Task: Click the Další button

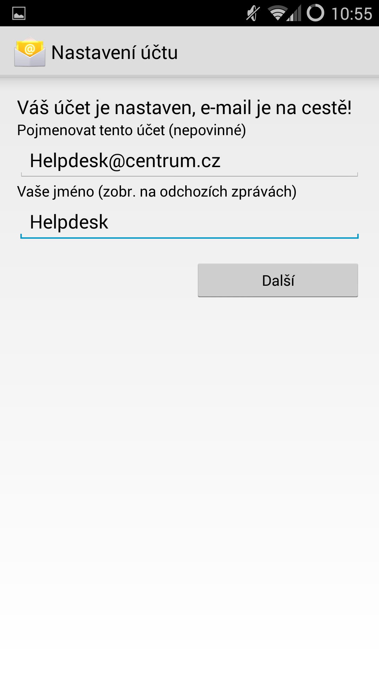Action: [x=278, y=280]
